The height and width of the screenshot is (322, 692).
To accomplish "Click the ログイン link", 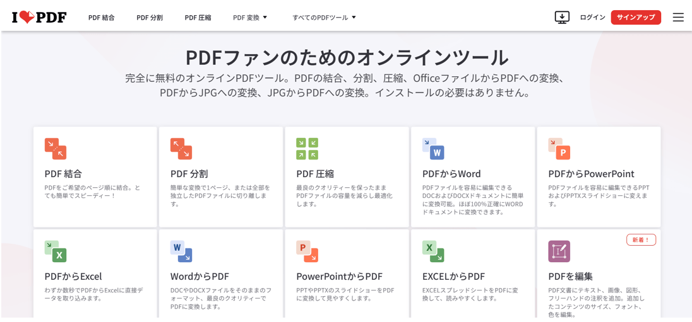I will [x=592, y=18].
